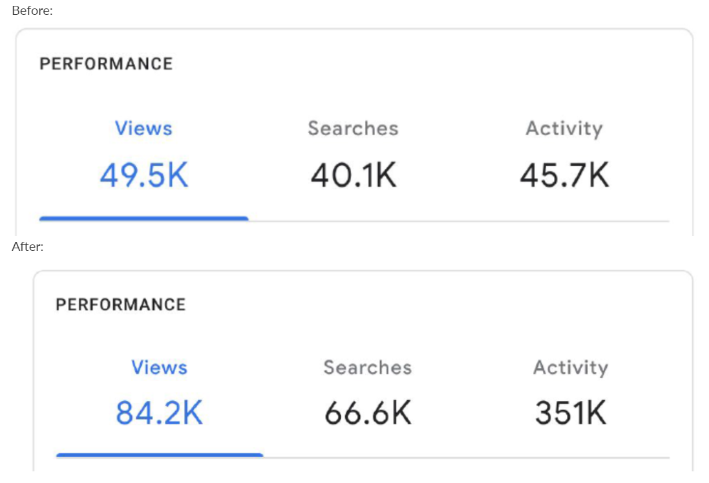Click the 351K Activity metric

(571, 411)
